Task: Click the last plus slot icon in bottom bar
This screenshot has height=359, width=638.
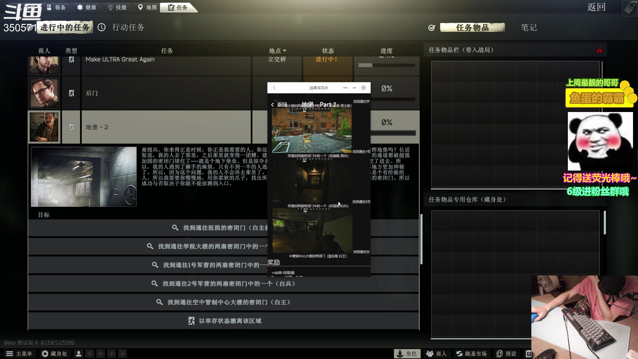Action: coord(123,354)
